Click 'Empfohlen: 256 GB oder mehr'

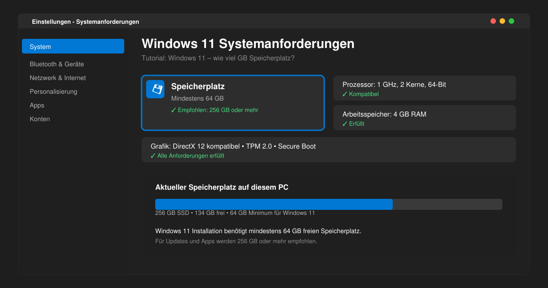coord(215,110)
